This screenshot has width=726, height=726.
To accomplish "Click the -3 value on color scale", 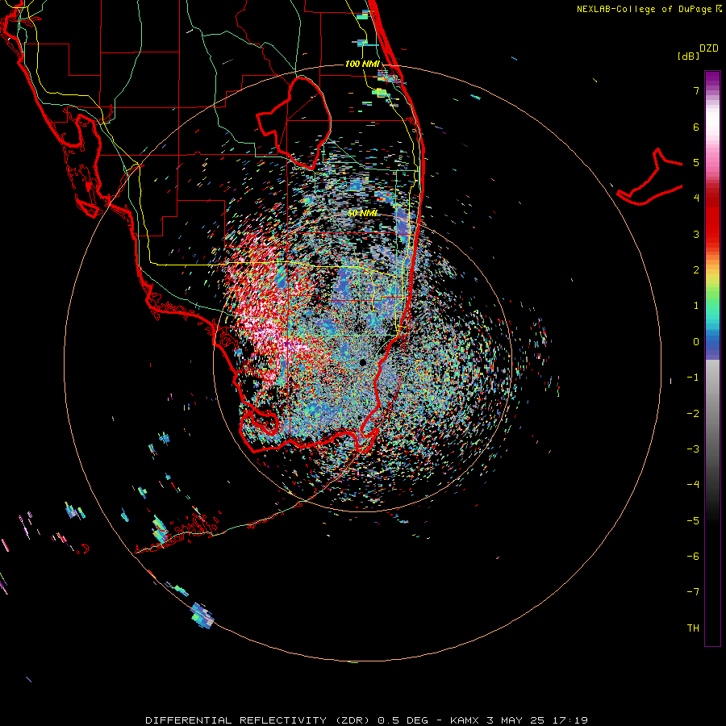I will 693,449.
